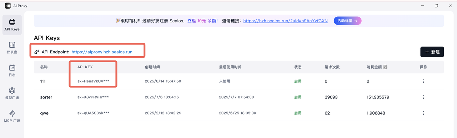Open the MCP 广场 sidebar icon

[x=12, y=116]
